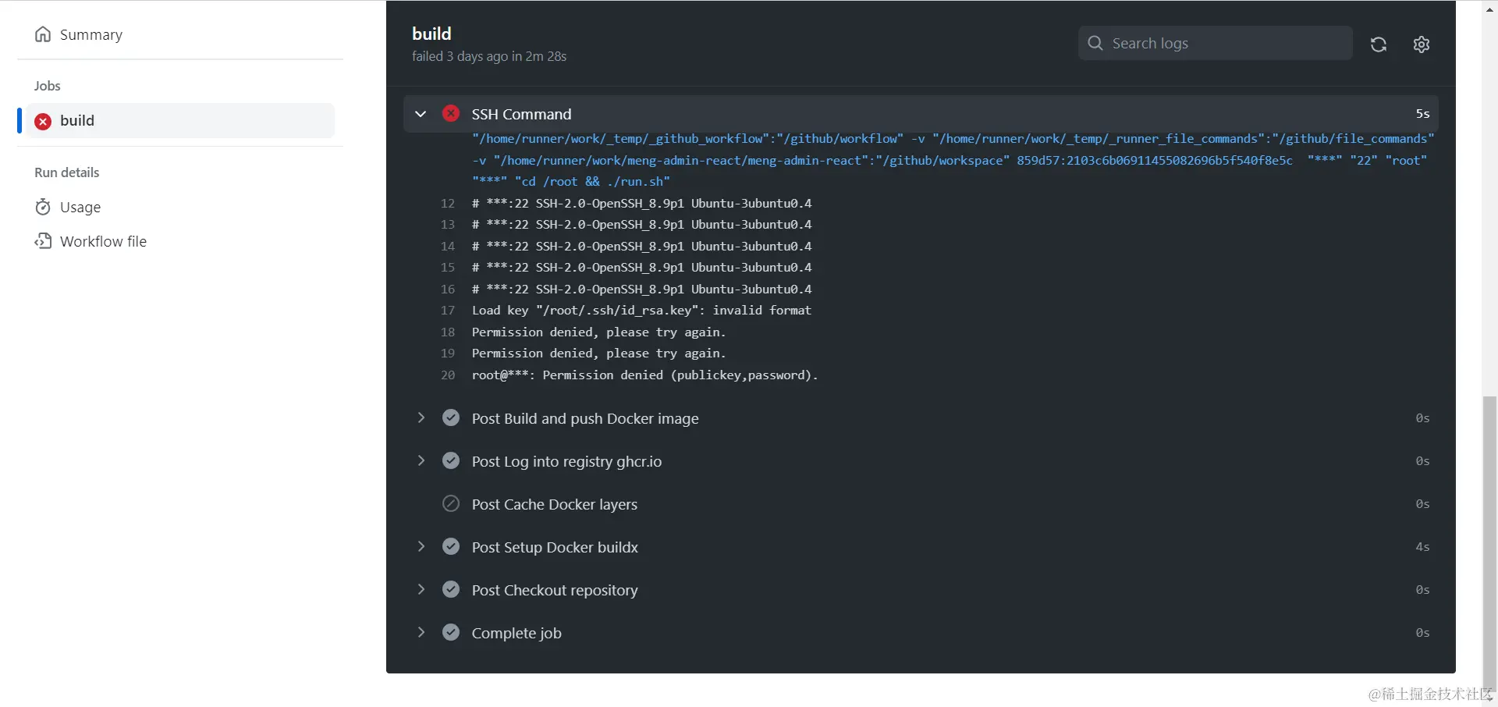Image resolution: width=1498 pixels, height=707 pixels.
Task: Click the page vertical scrollbar thumb
Action: coord(1489,546)
